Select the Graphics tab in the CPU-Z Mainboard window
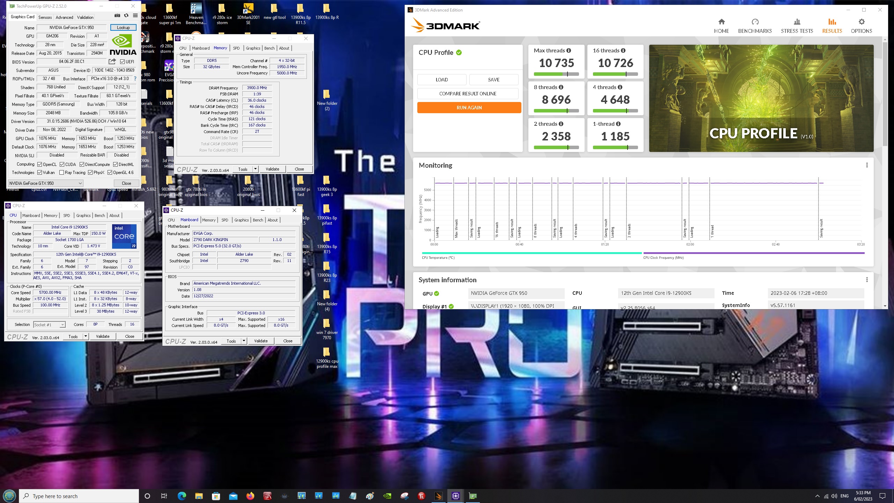This screenshot has height=503, width=894. (x=242, y=220)
